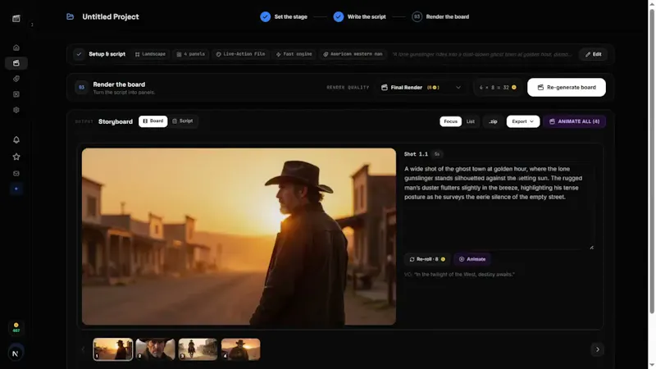Click the Setup & script checkmark
The image size is (656, 369).
pos(79,54)
